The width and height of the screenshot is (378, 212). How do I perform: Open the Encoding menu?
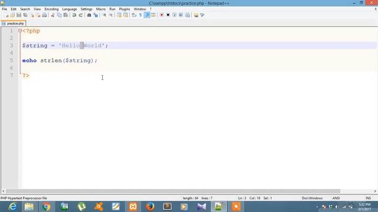tap(51, 9)
